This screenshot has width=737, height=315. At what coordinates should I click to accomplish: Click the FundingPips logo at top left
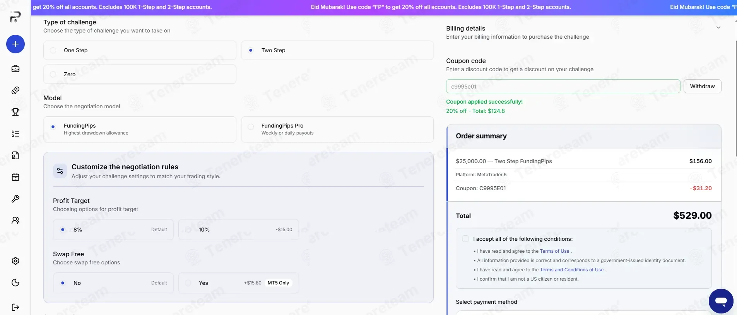coord(15,17)
